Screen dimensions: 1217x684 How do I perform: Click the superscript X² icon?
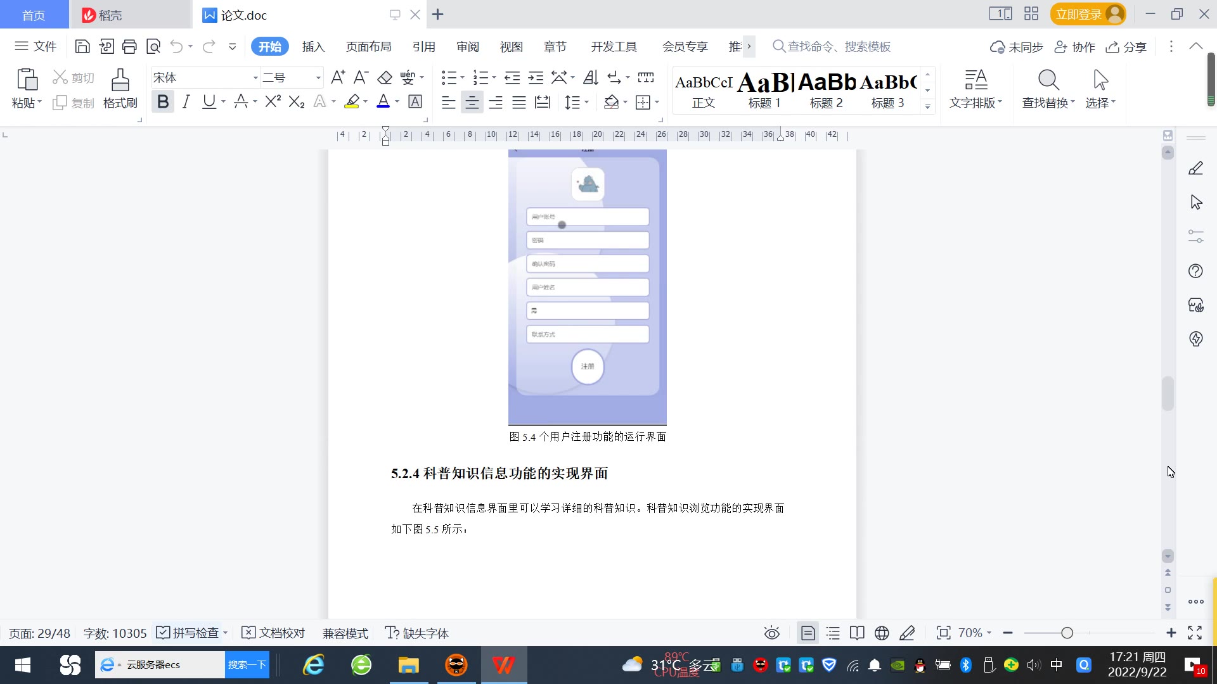[x=273, y=101]
